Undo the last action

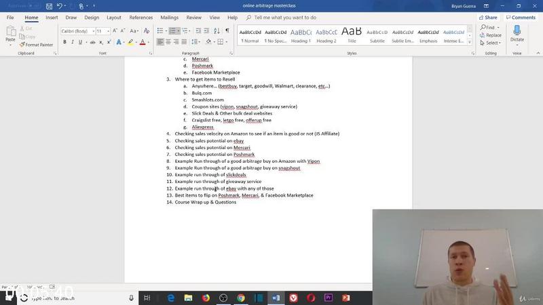click(x=60, y=6)
